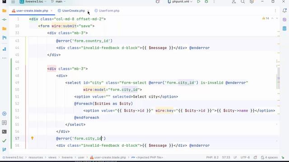
Task: Open the Project tool window
Action: [x=4, y=11]
